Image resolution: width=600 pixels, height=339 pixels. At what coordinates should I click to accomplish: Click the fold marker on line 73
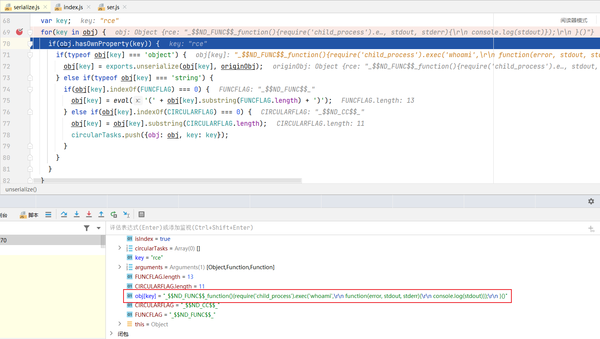tap(30, 78)
